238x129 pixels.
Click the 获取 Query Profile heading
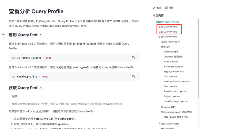[25, 88]
